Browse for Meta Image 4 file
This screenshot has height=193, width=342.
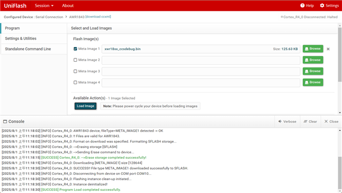tap(313, 82)
